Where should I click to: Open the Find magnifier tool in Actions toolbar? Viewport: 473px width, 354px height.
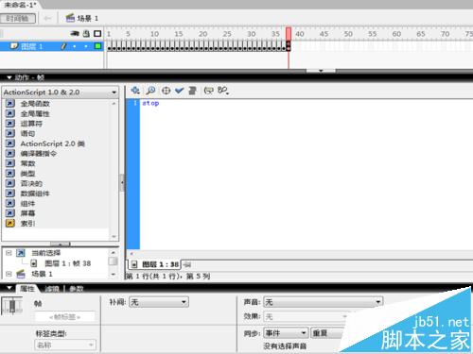click(150, 91)
